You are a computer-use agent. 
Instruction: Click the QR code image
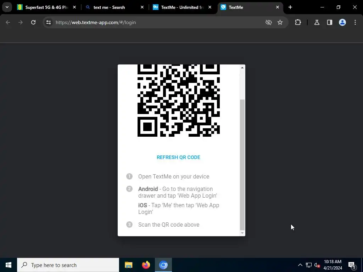(x=179, y=101)
